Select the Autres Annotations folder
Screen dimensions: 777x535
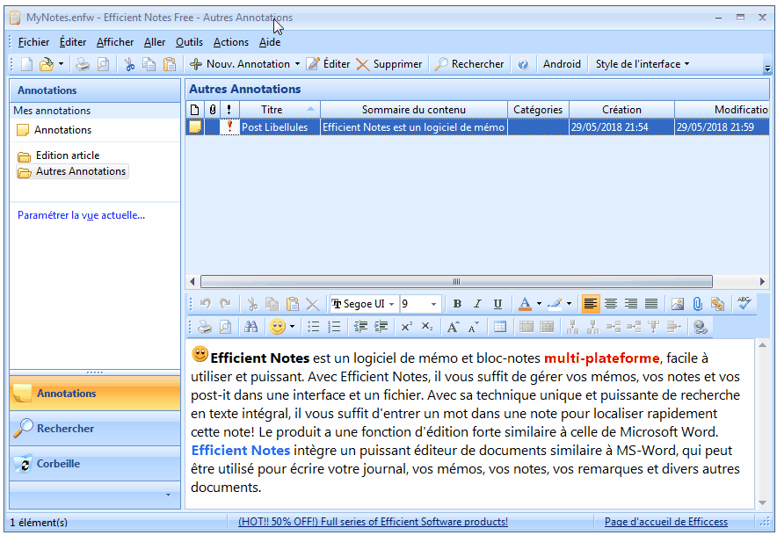(72, 171)
